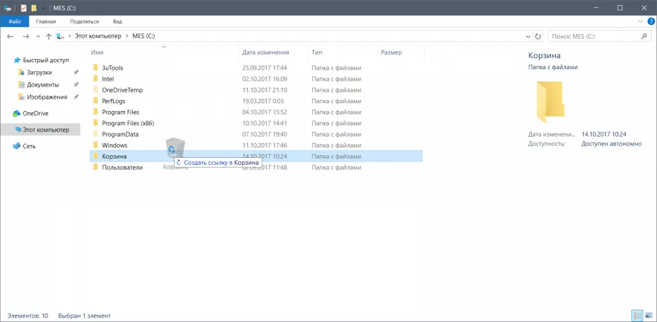Switch to large icons view

tap(649, 316)
